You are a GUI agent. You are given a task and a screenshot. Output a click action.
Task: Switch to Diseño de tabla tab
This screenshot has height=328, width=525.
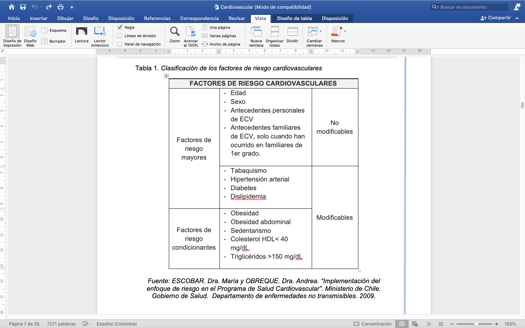[x=294, y=18]
